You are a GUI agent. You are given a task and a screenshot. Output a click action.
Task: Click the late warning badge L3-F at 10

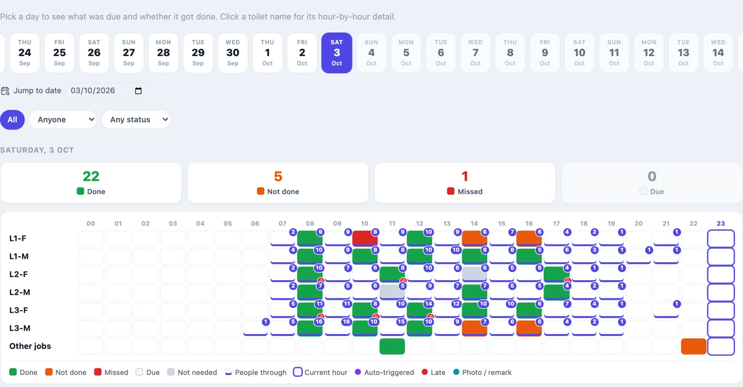point(376,316)
